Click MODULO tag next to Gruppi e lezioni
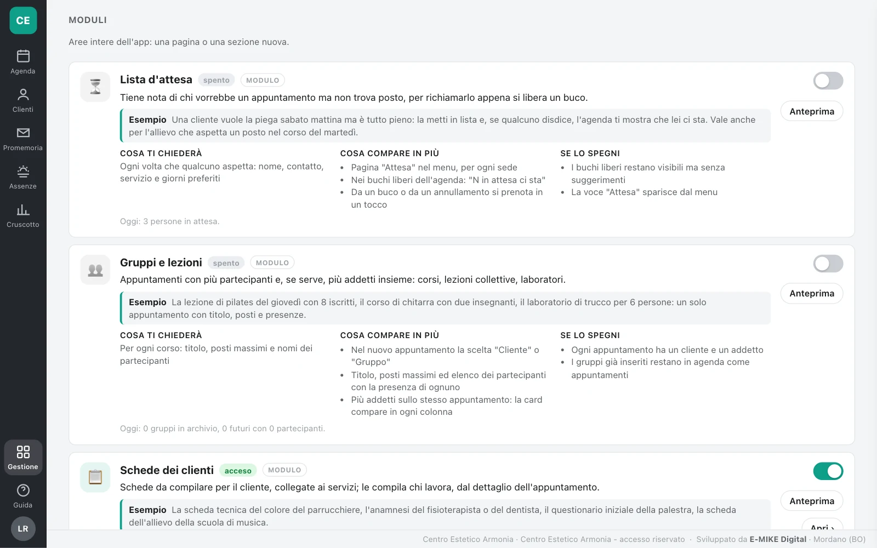This screenshot has height=548, width=877. click(272, 262)
